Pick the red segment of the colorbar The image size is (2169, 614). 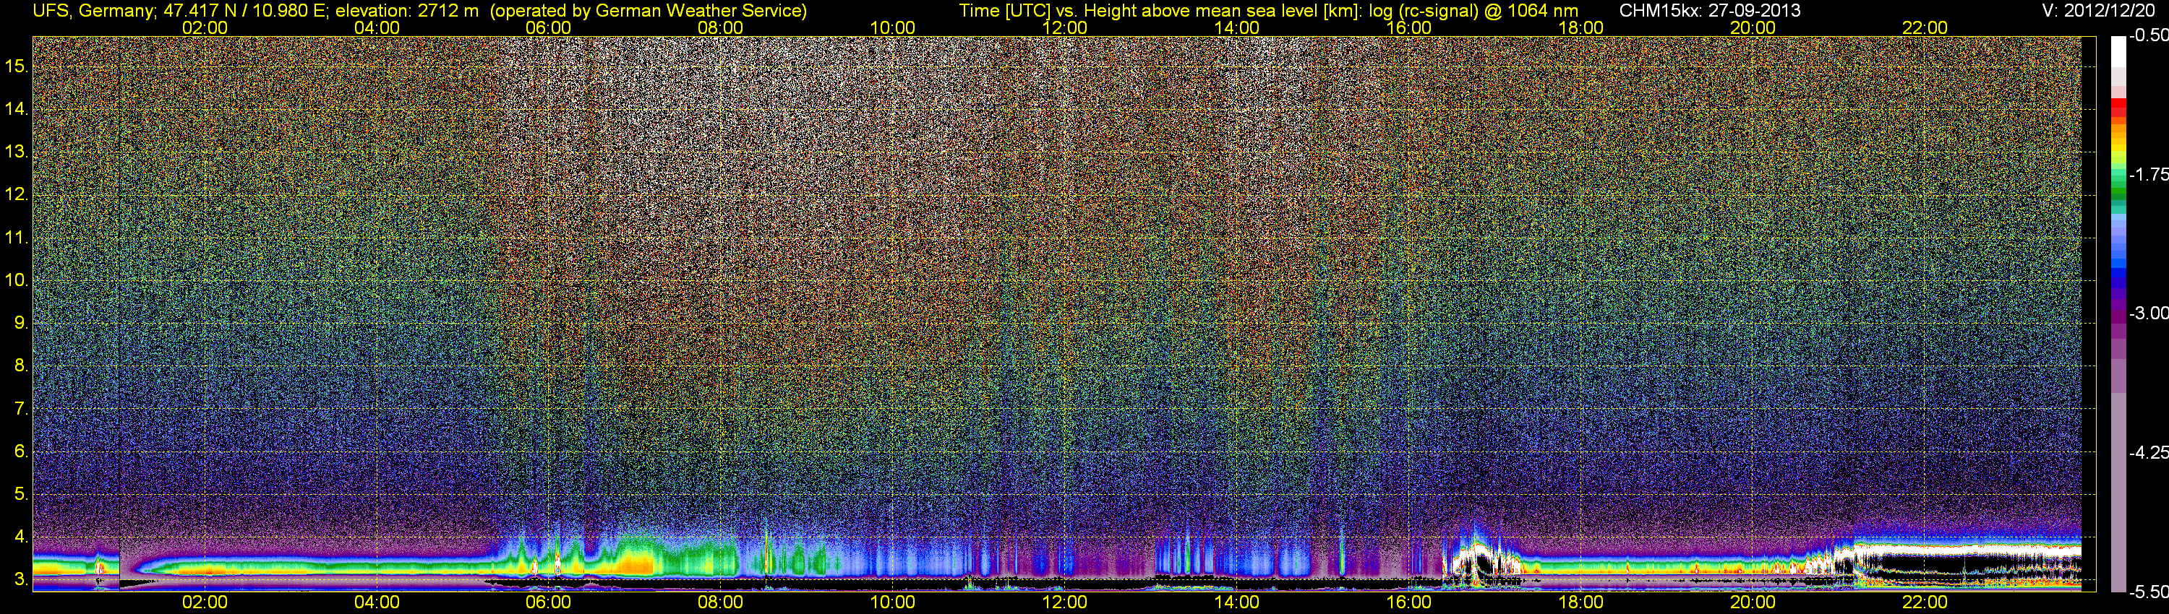pos(2118,107)
